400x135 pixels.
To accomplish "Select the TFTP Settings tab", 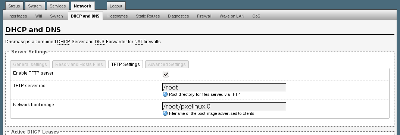I will coord(125,64).
